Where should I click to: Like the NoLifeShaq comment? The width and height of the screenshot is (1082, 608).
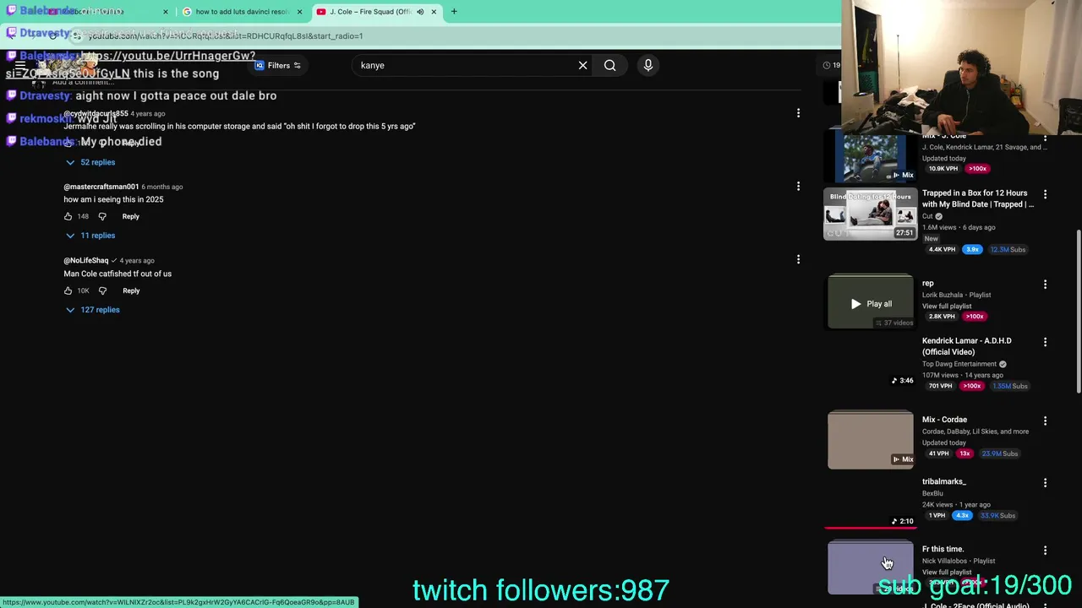coord(68,290)
